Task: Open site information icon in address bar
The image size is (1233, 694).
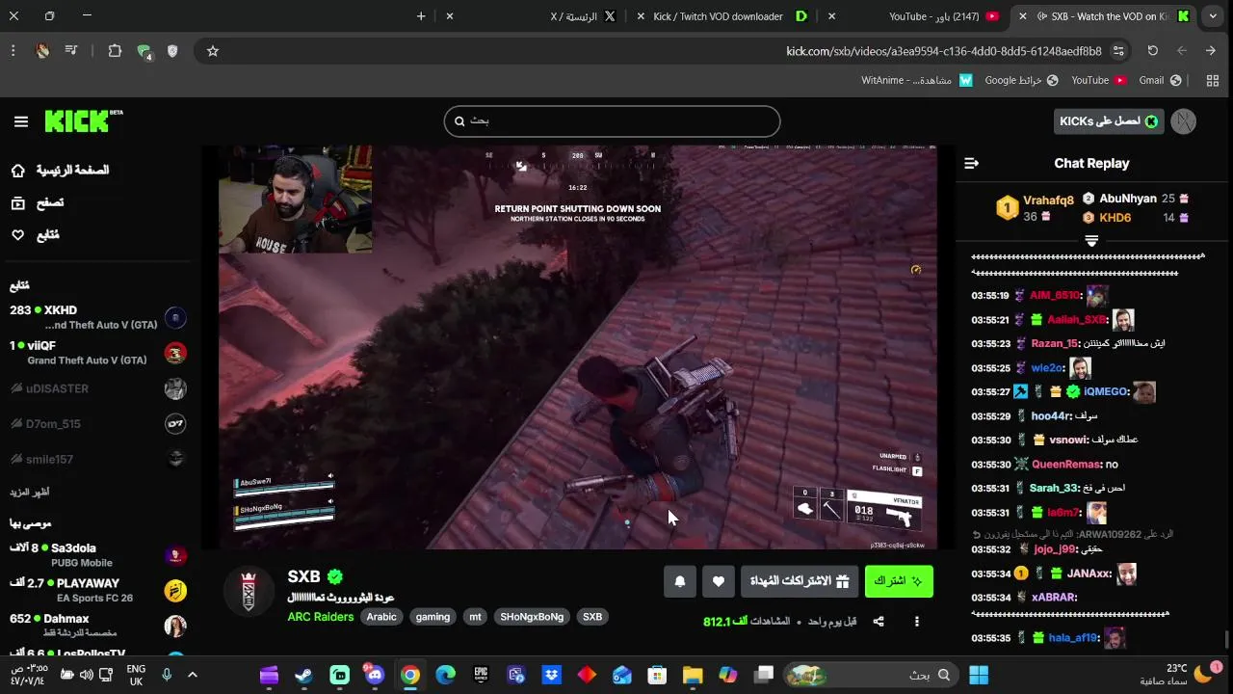Action: click(x=1118, y=51)
